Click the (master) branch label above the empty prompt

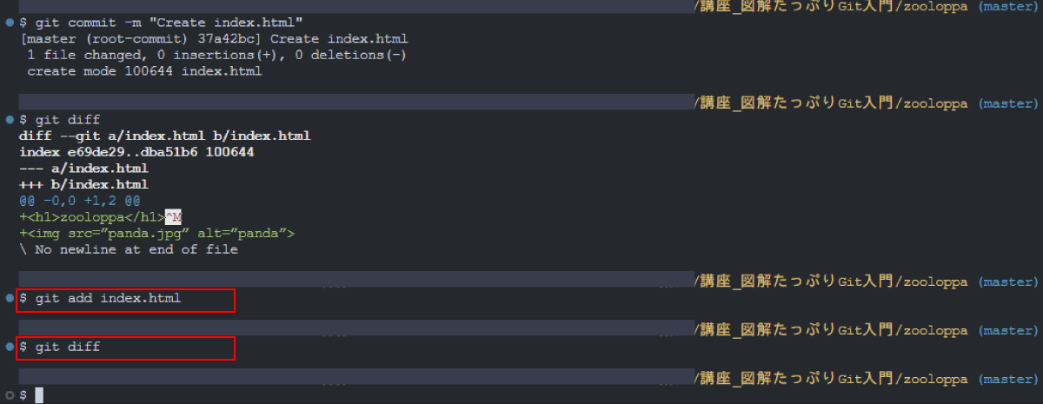(1008, 380)
